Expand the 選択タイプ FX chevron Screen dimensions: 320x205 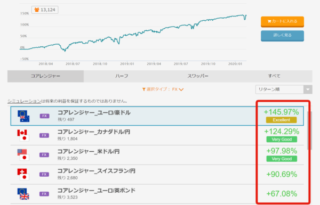[x=181, y=89]
